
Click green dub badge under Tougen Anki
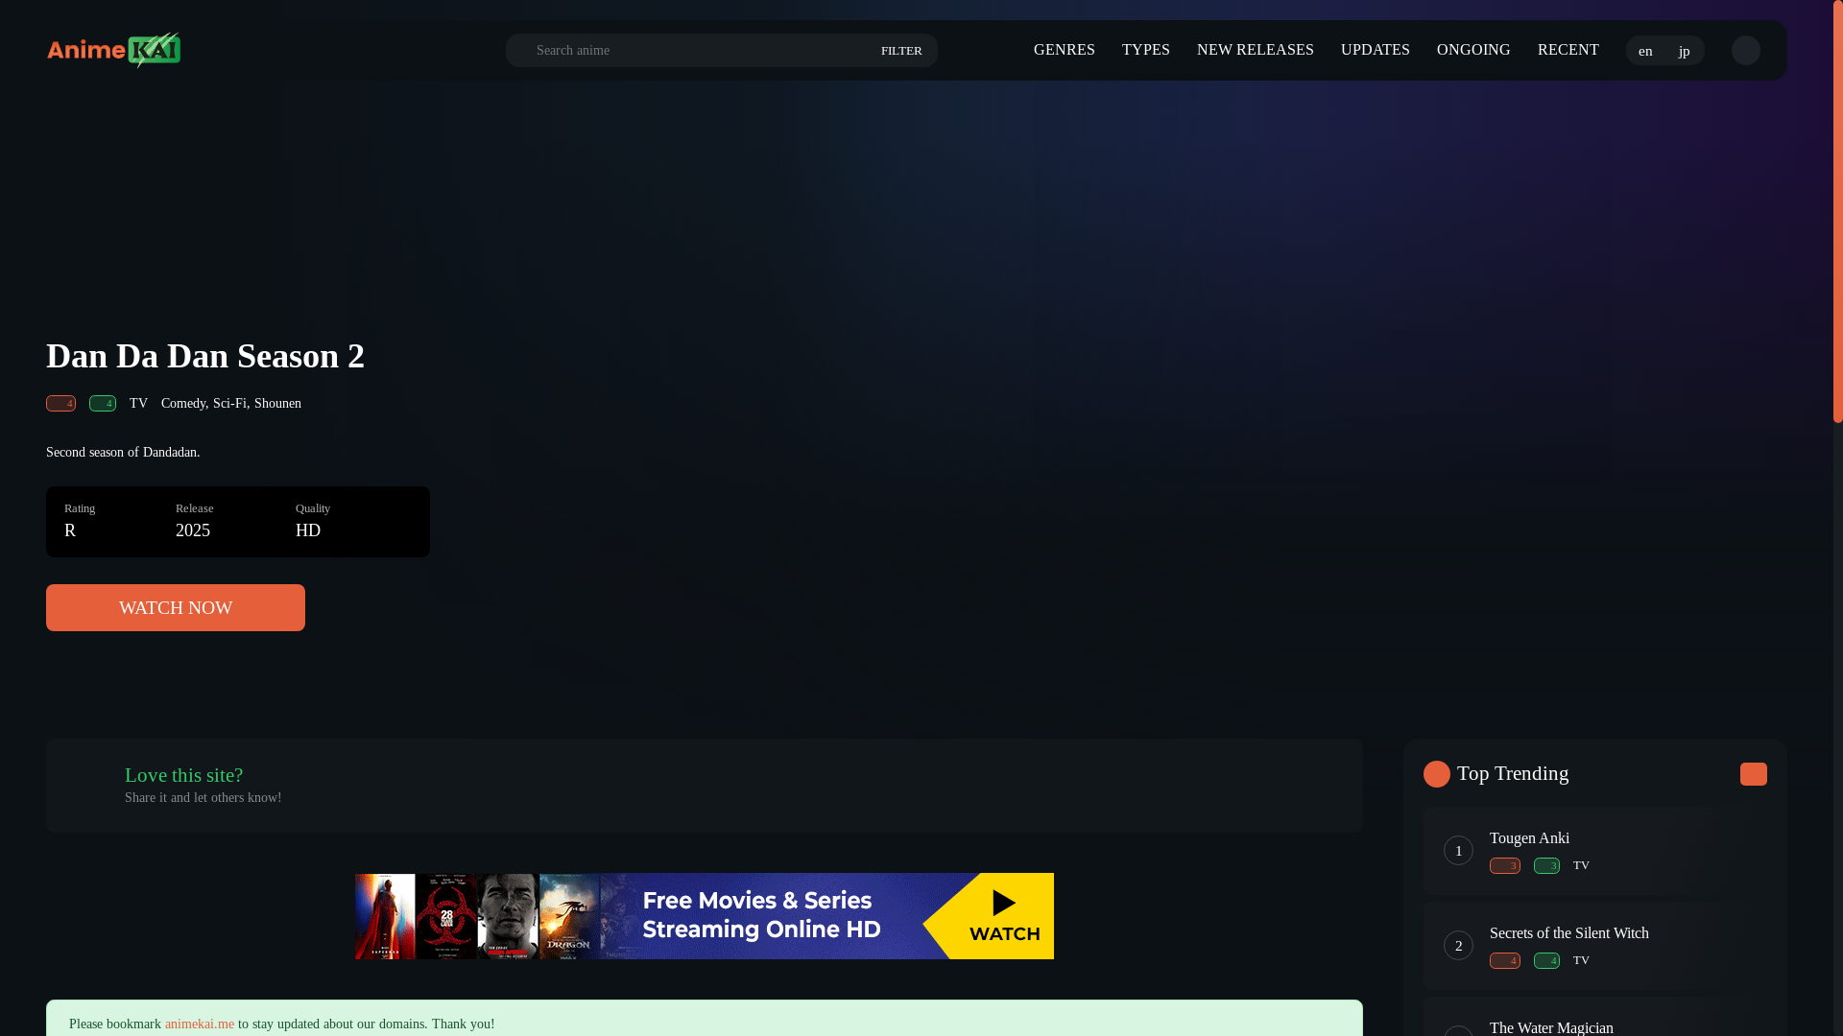pos(1546,865)
